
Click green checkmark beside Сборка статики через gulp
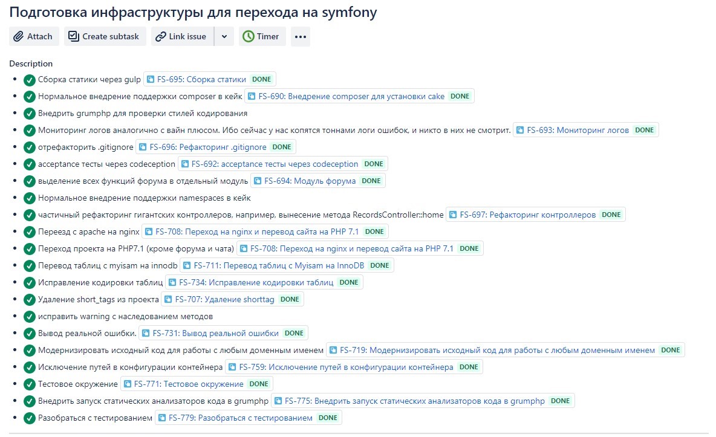point(30,80)
